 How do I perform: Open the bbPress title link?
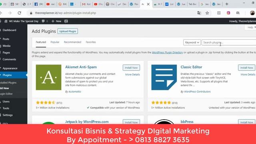(187, 122)
